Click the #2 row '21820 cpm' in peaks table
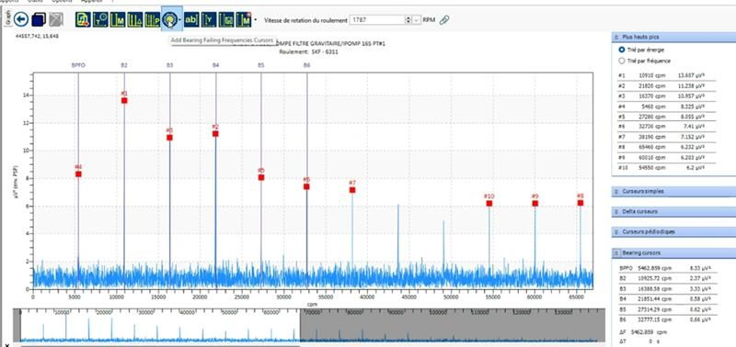 point(666,85)
